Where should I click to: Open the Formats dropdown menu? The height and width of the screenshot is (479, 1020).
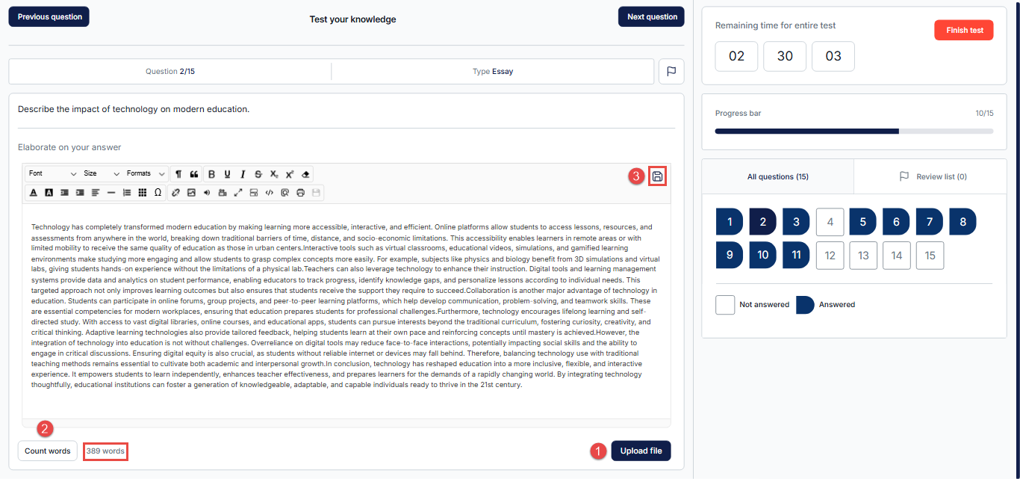click(x=146, y=174)
